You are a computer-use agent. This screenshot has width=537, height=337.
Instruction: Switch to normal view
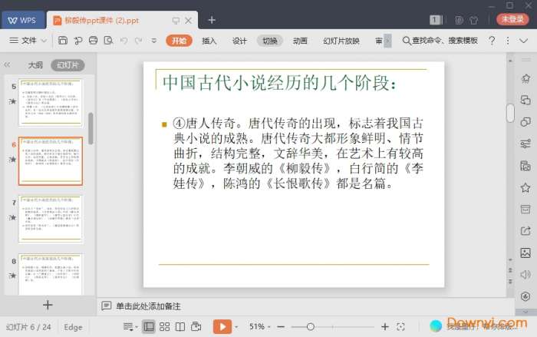tap(149, 327)
